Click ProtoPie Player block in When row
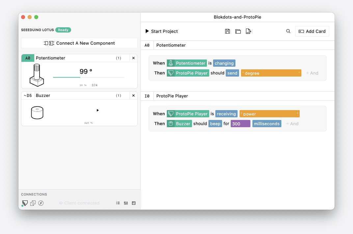The width and height of the screenshot is (353, 234). pos(188,114)
